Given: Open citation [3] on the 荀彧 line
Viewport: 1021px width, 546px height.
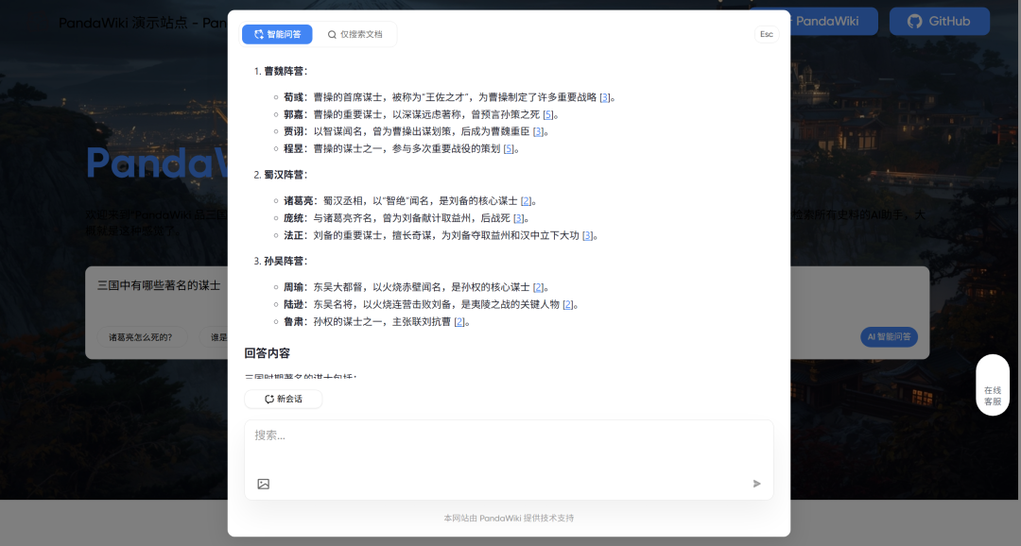Looking at the screenshot, I should tap(605, 97).
